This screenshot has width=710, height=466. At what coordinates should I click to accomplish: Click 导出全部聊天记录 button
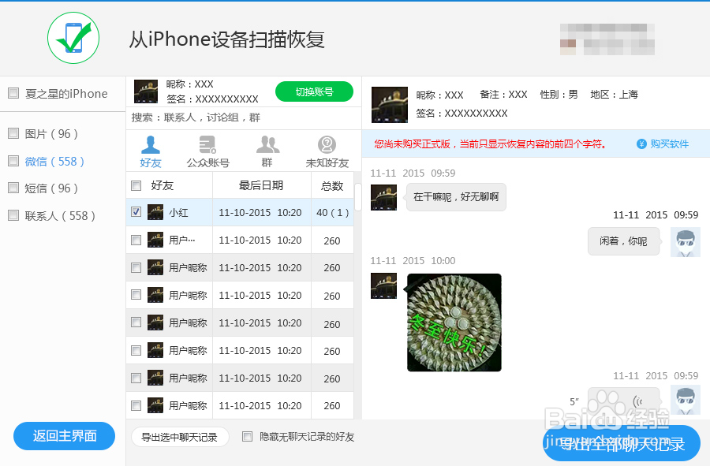[622, 444]
